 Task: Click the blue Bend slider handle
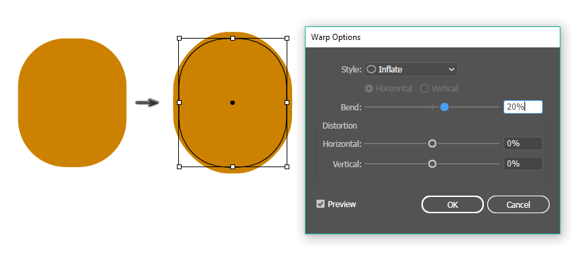click(x=445, y=107)
